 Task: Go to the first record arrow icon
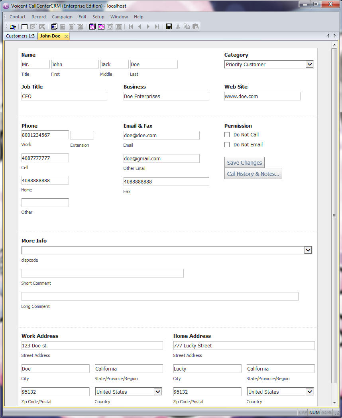pyautogui.click(x=131, y=27)
